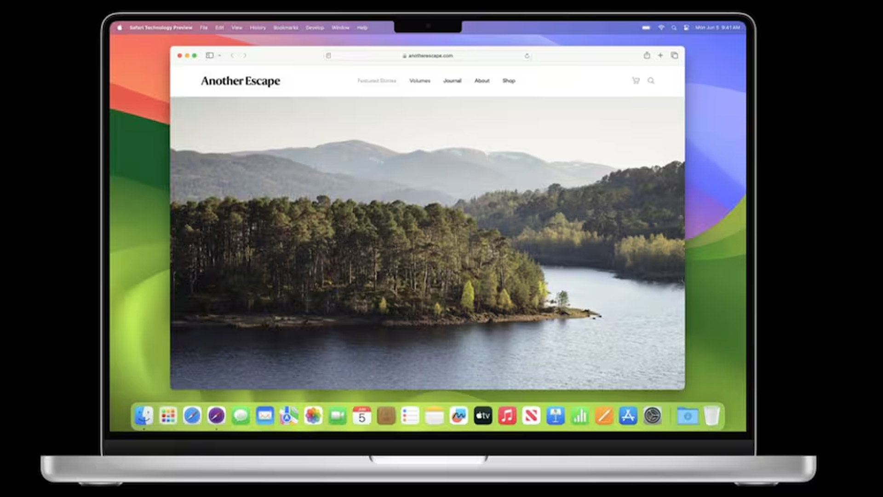Viewport: 883px width, 497px height.
Task: Open Control Center from the menu bar
Action: click(686, 28)
